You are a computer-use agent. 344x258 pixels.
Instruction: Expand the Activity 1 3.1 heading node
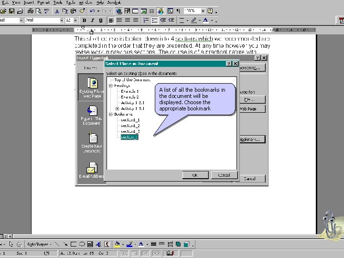click(117, 108)
